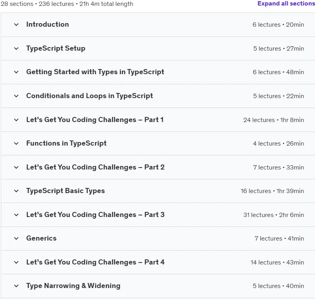Image resolution: width=315 pixels, height=299 pixels.
Task: Expand Type Narrowing & Widening chevron
Action: tap(16, 286)
